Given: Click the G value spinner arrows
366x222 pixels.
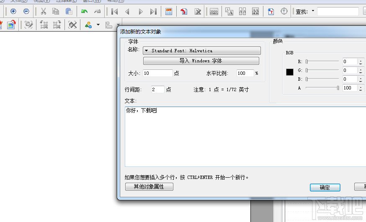Looking at the screenshot, I should [x=361, y=70].
